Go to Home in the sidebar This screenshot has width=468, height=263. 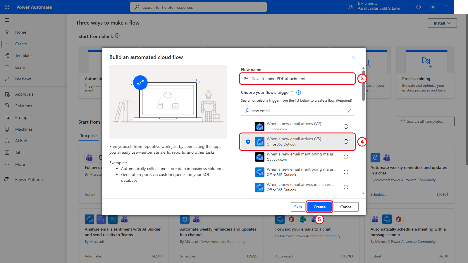pyautogui.click(x=33, y=32)
